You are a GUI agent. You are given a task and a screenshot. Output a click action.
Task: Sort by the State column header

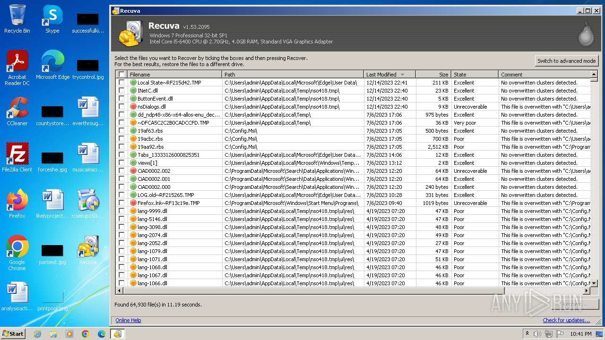475,75
